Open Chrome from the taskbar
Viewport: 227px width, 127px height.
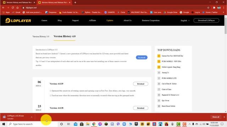pos(94,124)
